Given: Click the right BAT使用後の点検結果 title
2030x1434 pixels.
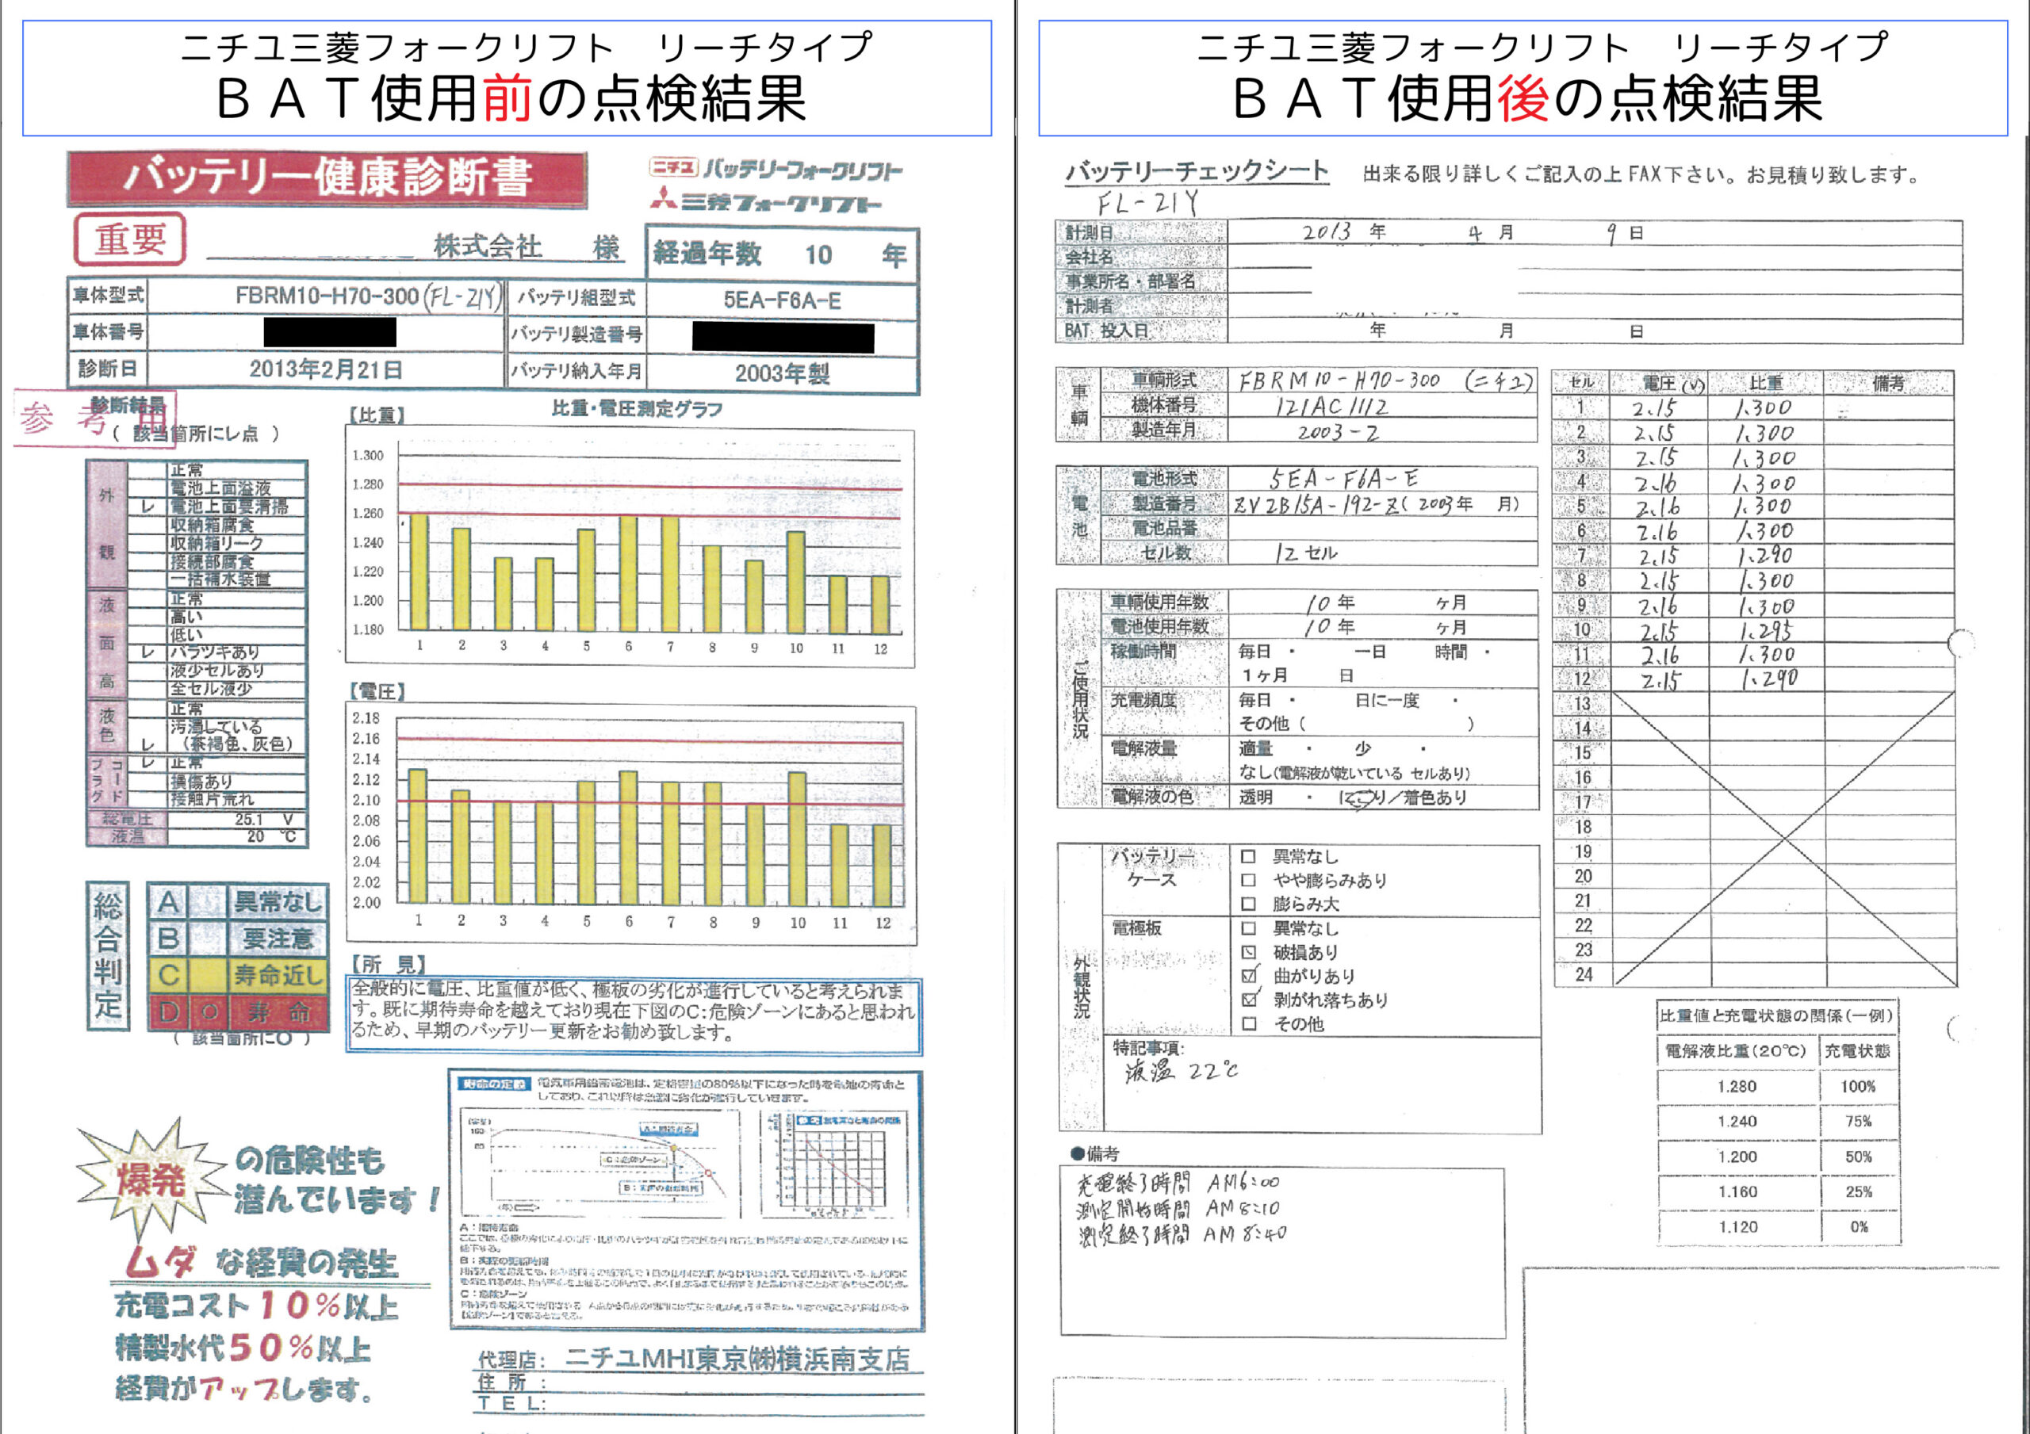Looking at the screenshot, I should point(1527,98).
